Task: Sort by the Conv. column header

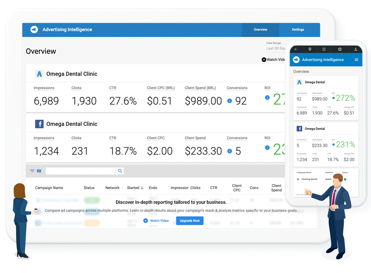Action: point(254,188)
